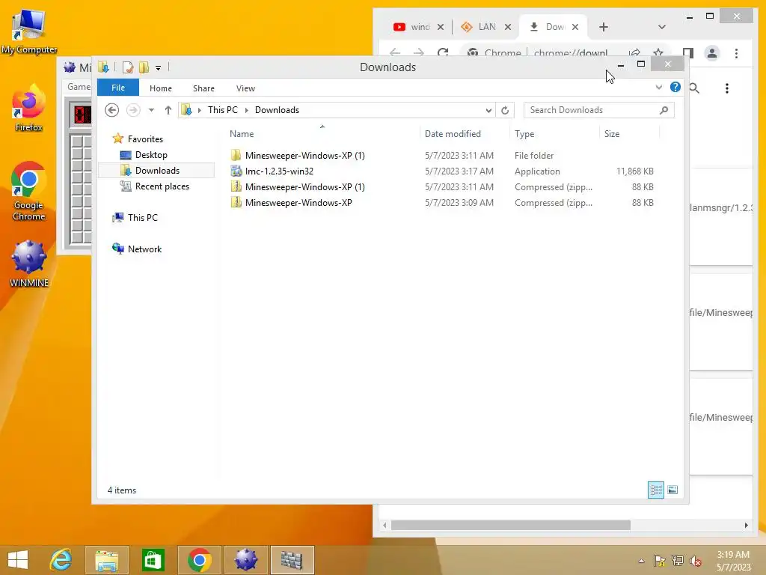Click the Chrome scrollbar right arrow

[746, 525]
